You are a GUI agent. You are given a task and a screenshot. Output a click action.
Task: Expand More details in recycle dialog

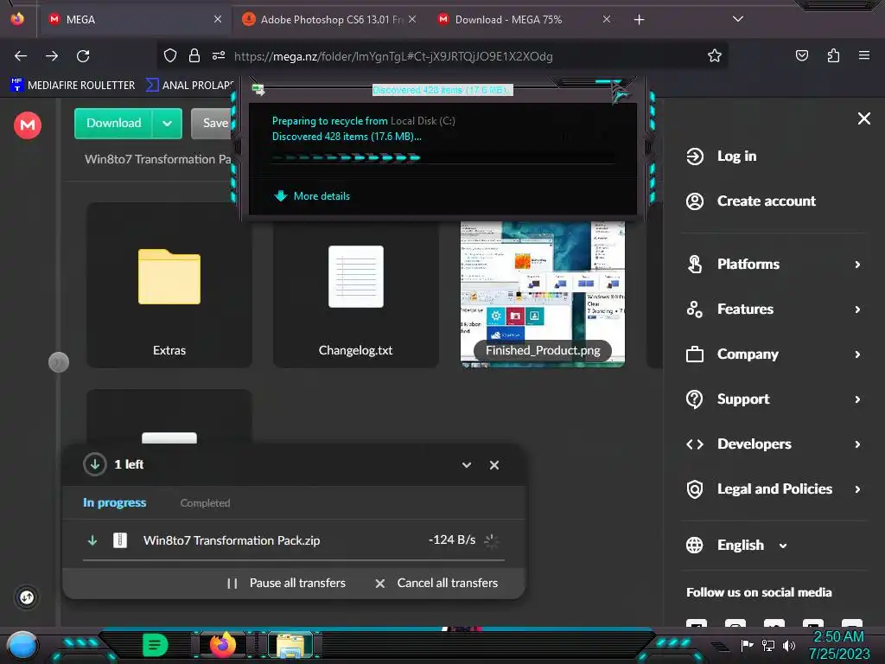(312, 196)
